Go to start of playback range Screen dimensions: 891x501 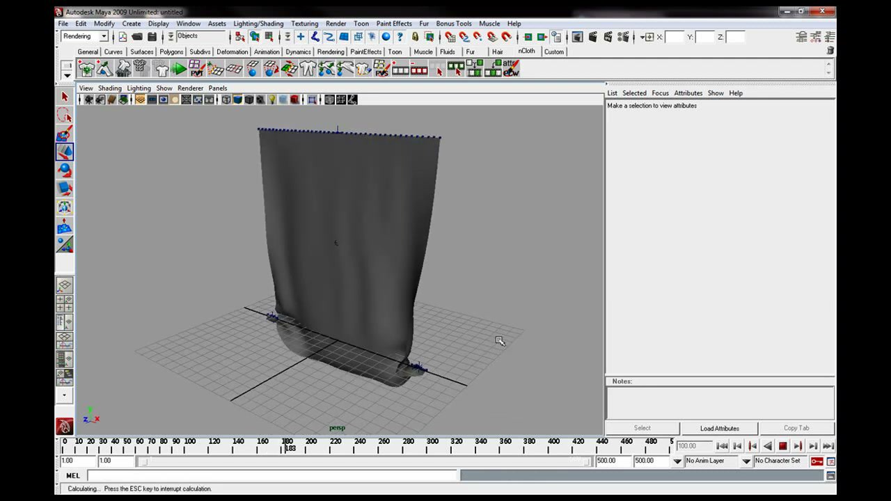point(722,447)
